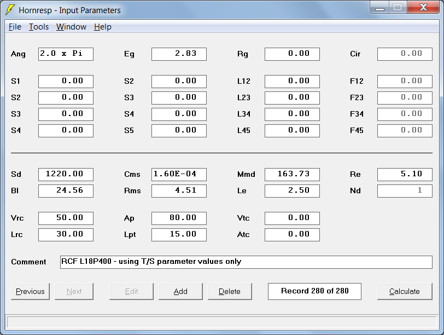Click the Re field showing 5.10

405,174
